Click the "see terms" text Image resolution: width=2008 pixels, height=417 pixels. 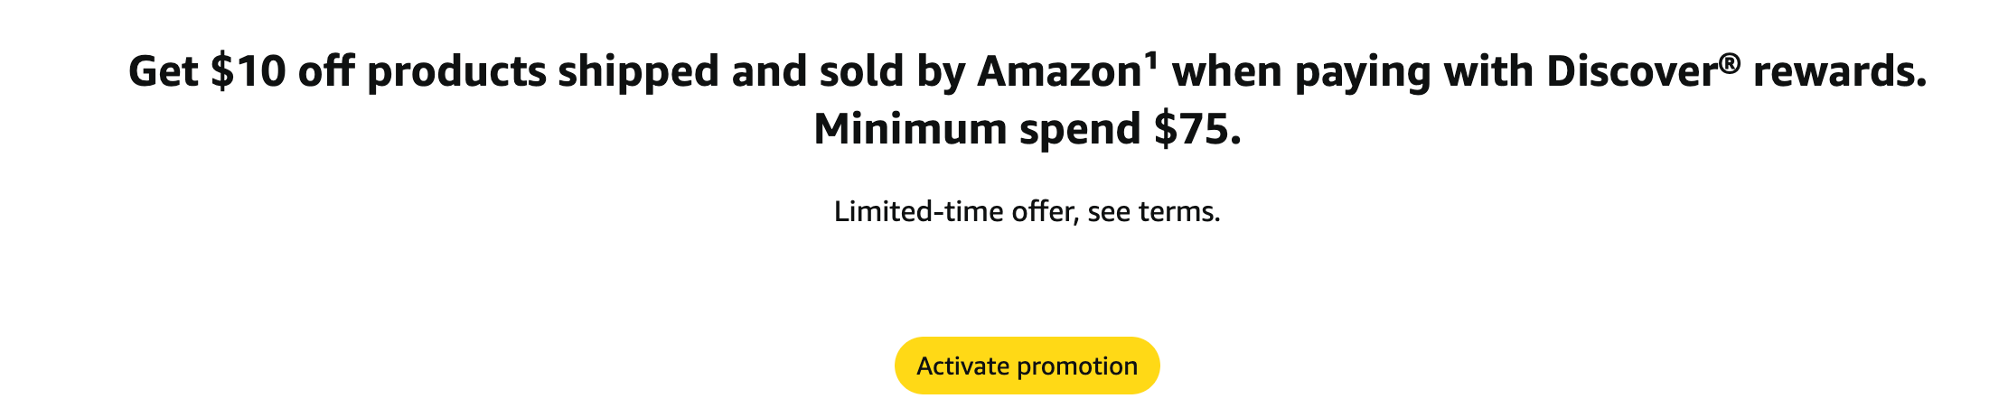tap(1153, 211)
